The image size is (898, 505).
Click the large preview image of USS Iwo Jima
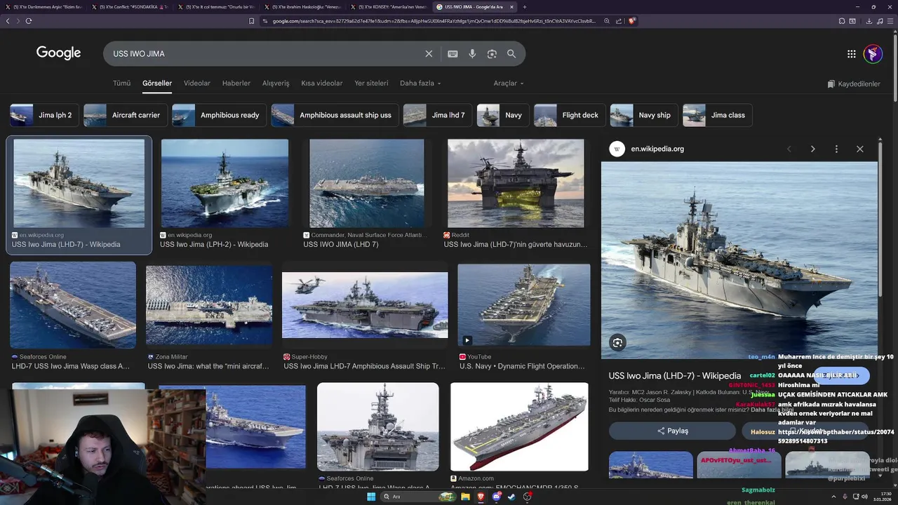pos(739,260)
